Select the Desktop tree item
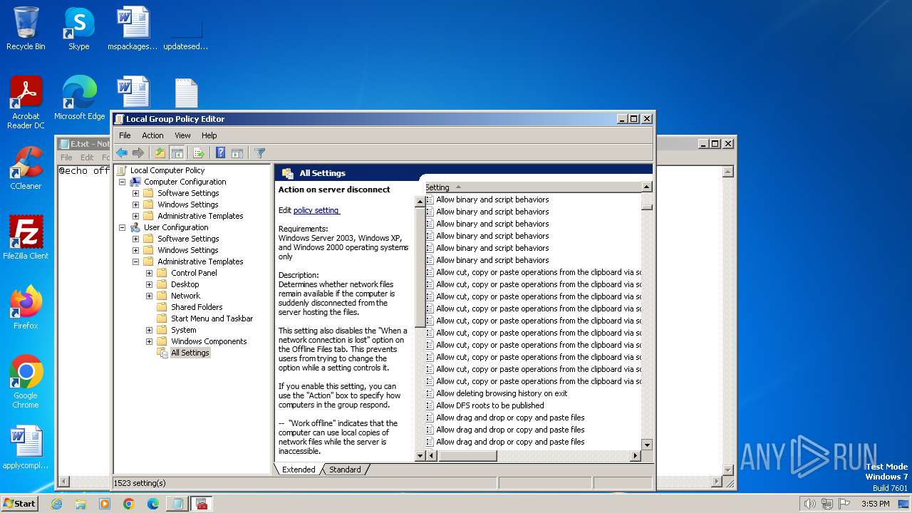 185,284
